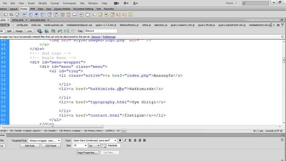This screenshot has width=286, height=161.
Task: Open the Classic workspace switcher
Action: point(231,3)
